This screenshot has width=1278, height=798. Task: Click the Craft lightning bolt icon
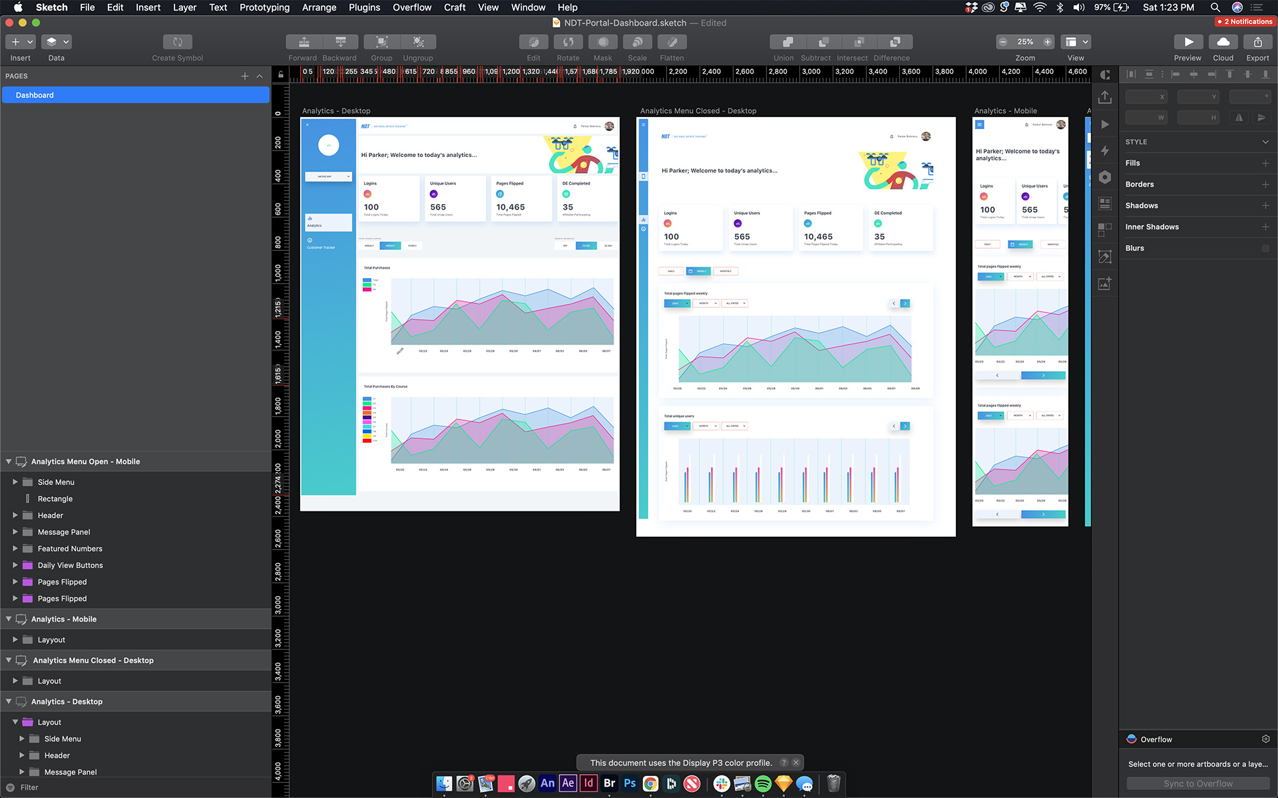(x=1105, y=150)
